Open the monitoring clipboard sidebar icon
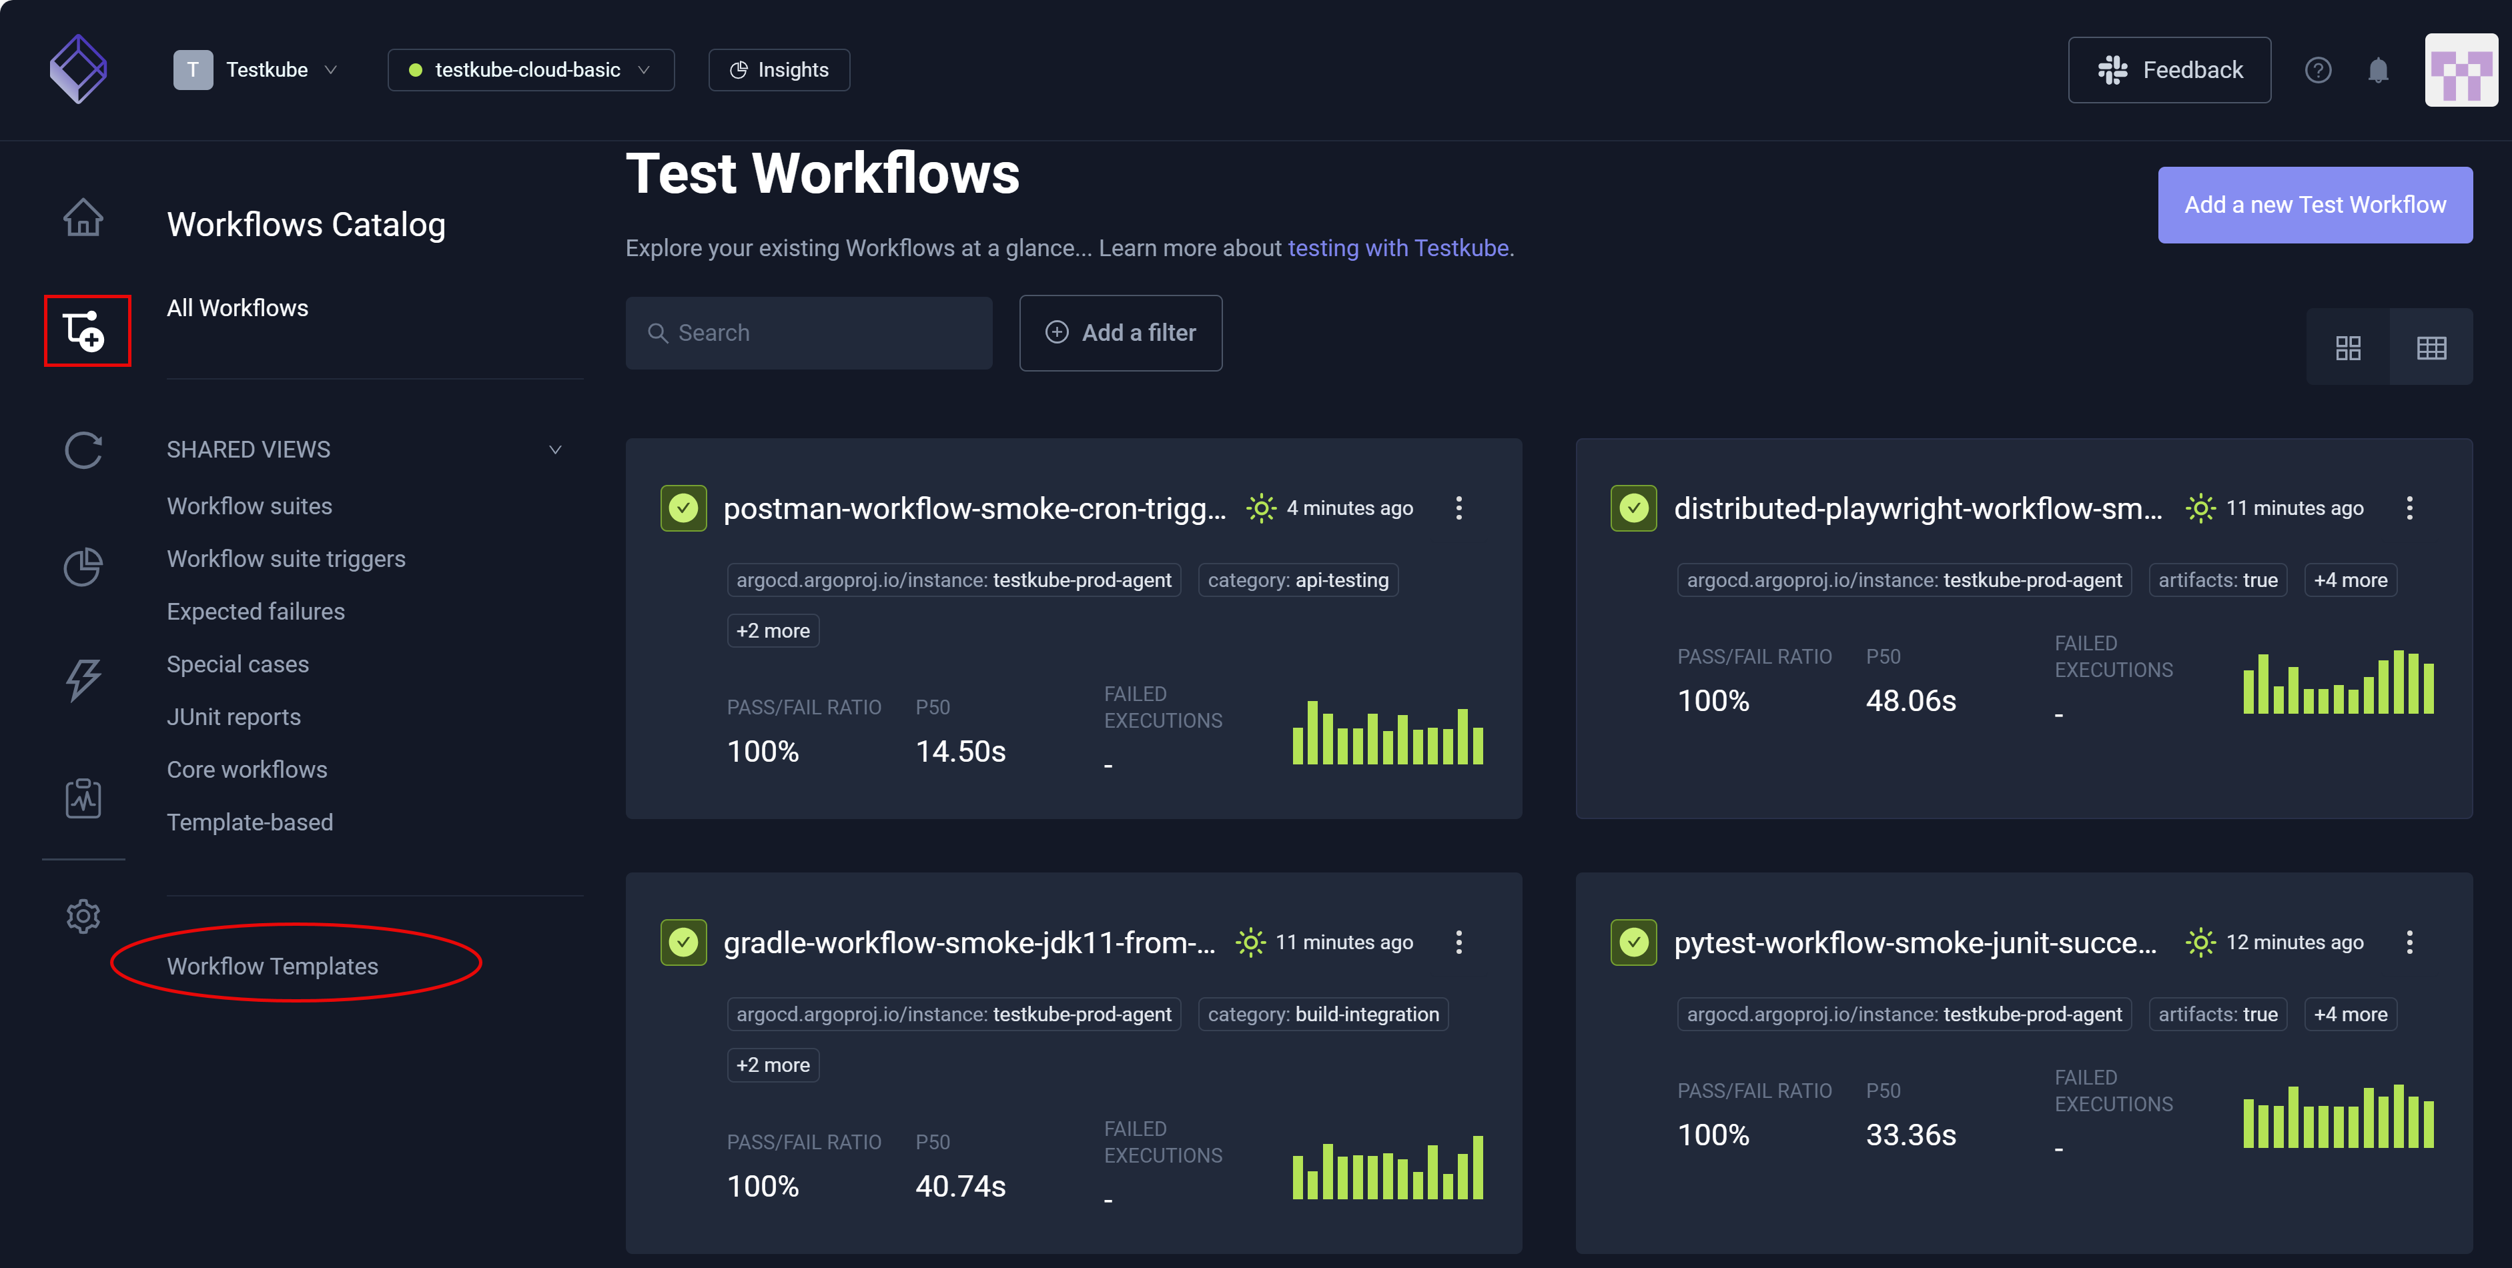Screen dimensions: 2512x1268 click(x=84, y=798)
